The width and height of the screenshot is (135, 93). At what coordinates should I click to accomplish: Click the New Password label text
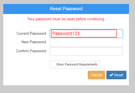34,42
